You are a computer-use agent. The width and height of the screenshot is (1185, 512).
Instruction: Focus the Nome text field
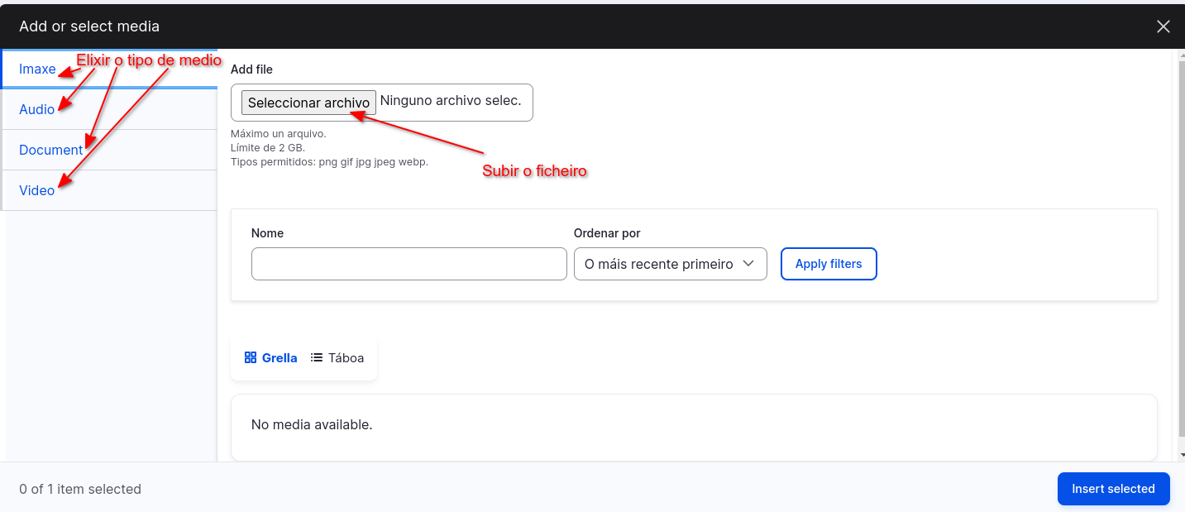coord(409,264)
